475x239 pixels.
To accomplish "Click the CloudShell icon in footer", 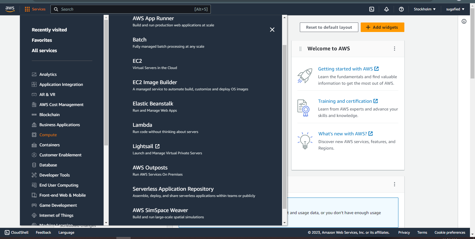I will pos(7,232).
